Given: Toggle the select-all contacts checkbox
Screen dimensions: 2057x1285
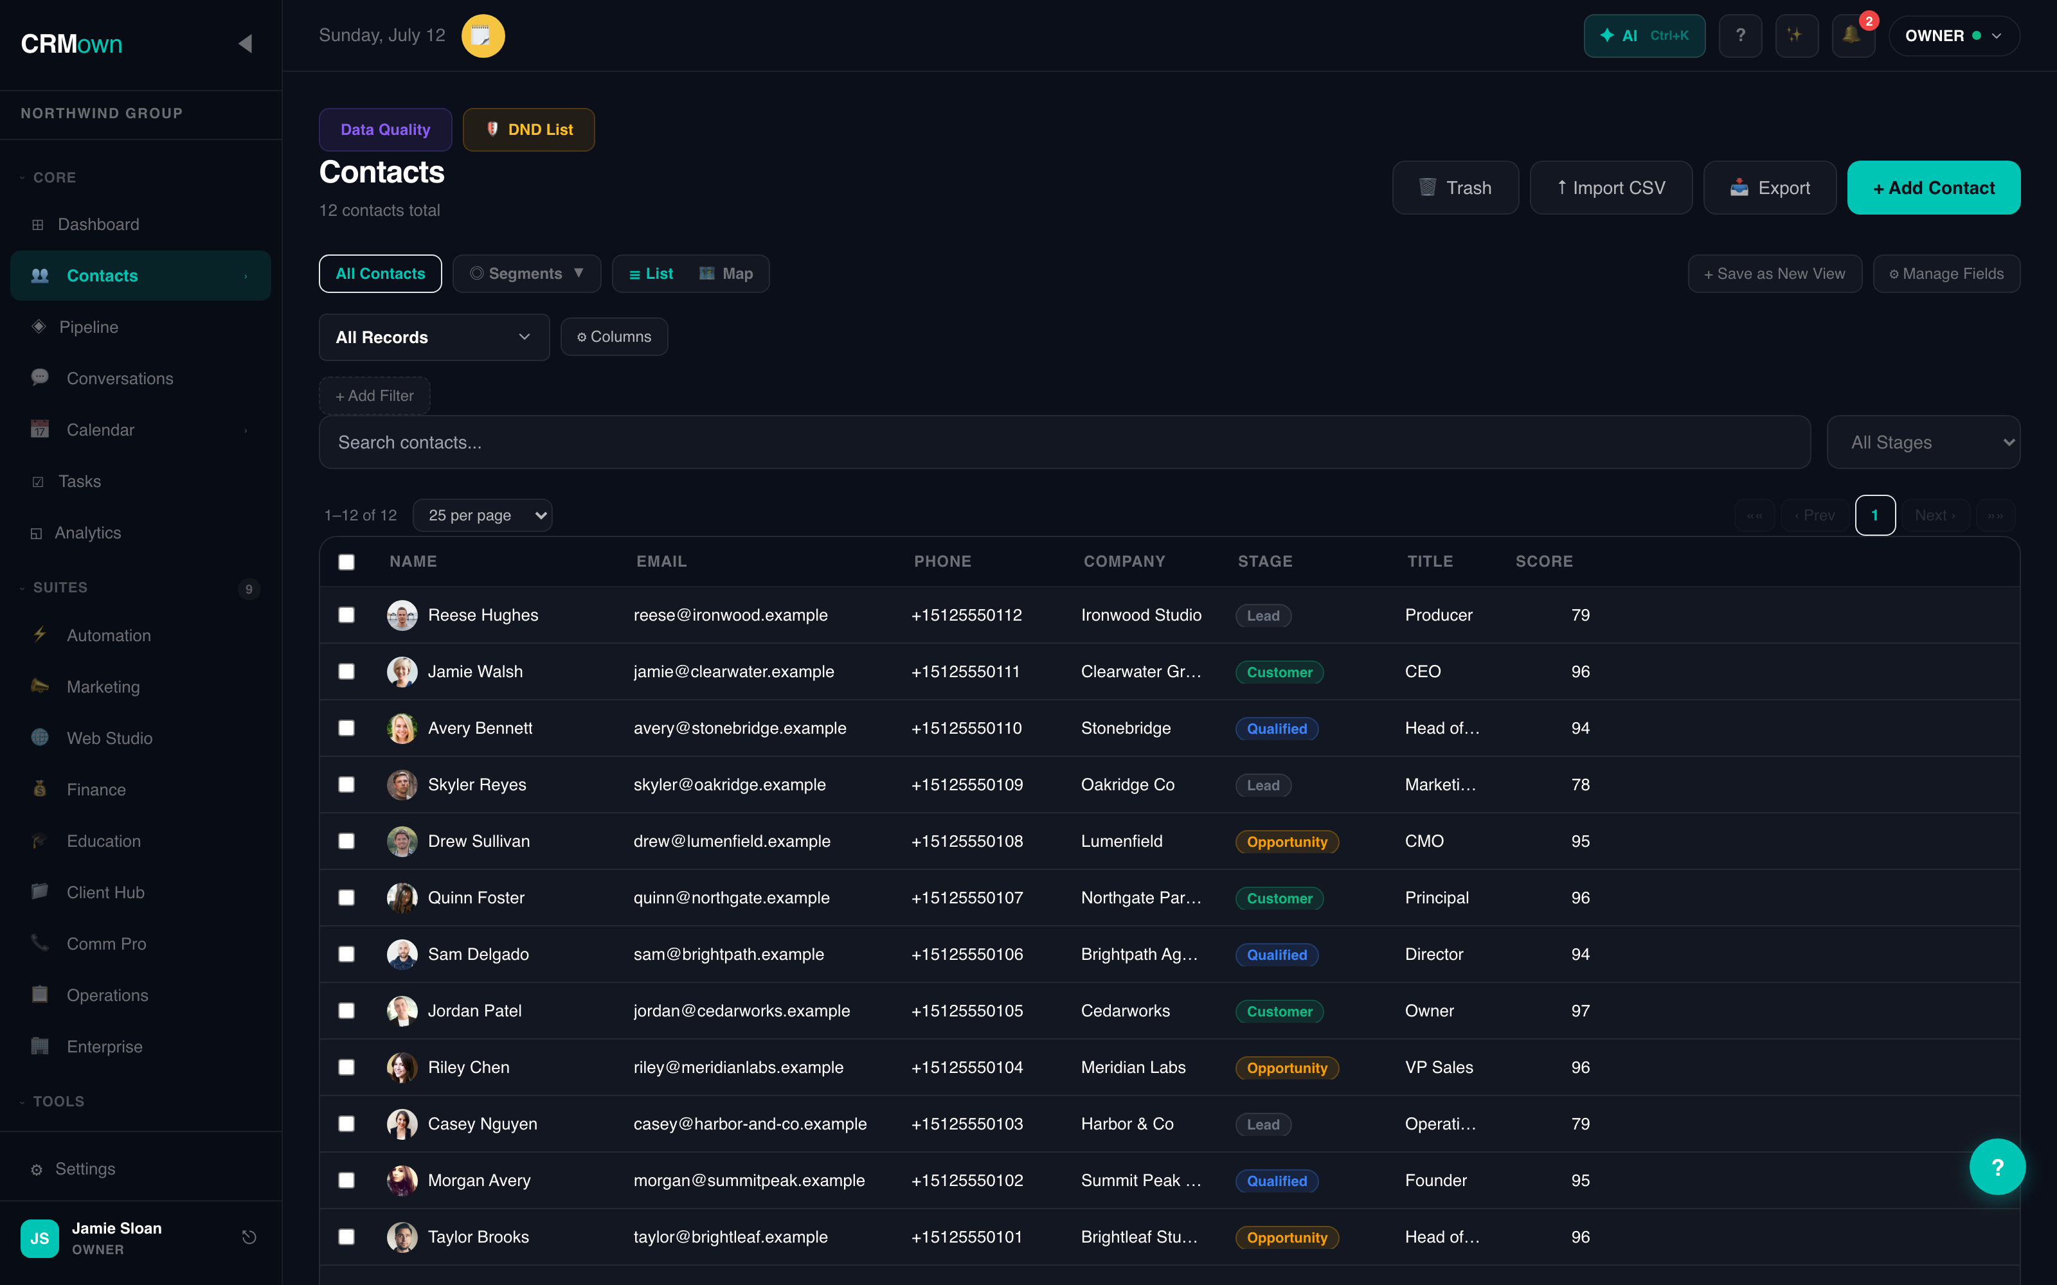Looking at the screenshot, I should (x=346, y=562).
